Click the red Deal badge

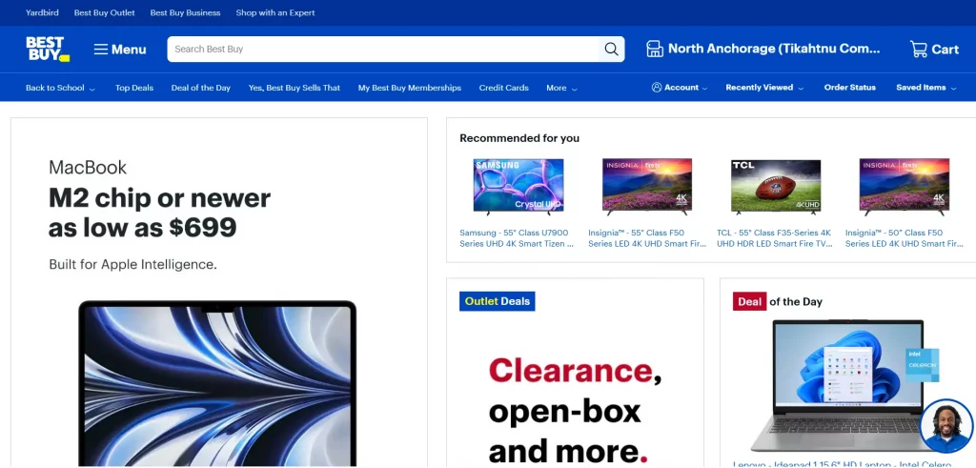(x=749, y=301)
